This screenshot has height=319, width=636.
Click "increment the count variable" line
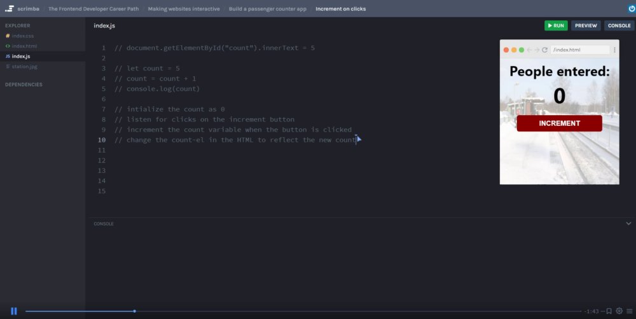(x=233, y=130)
